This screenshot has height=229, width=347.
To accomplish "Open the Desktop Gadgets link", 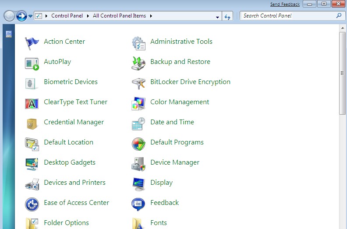I will tap(70, 162).
